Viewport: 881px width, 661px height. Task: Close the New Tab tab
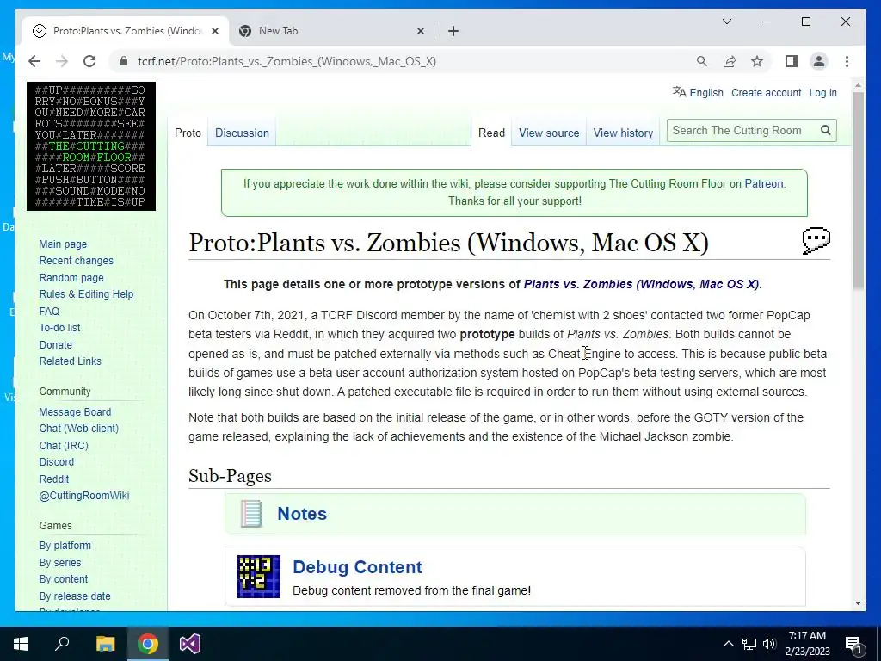[420, 31]
